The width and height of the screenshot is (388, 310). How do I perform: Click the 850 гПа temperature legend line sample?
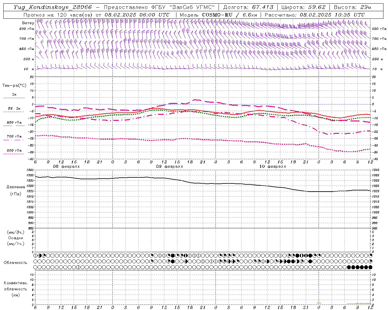point(14,125)
